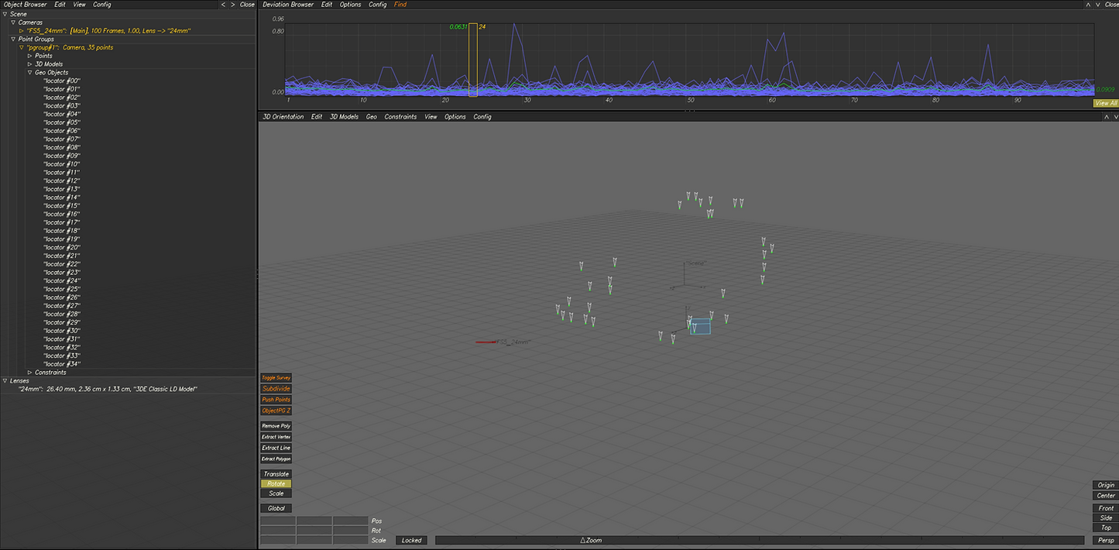
Task: Switch viewport to Side view
Action: (x=1106, y=517)
